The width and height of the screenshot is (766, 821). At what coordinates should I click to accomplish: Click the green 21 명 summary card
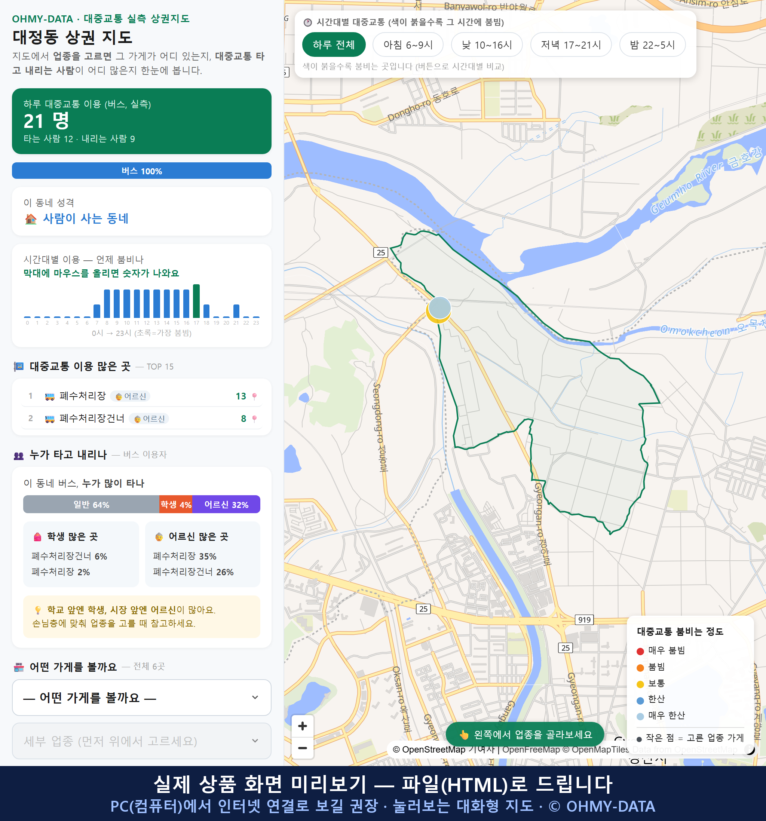142,121
